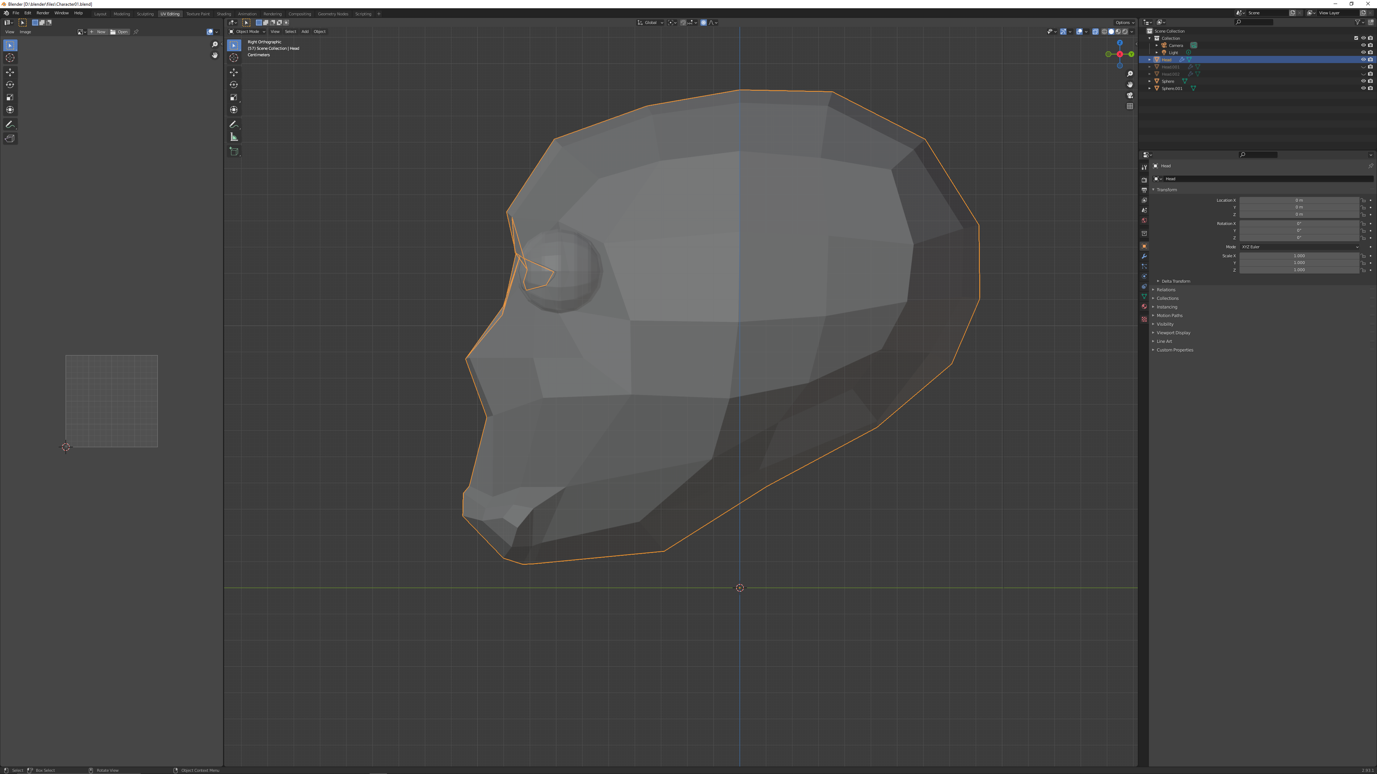
Task: Expand the Camera item in the Outliner
Action: (x=1157, y=46)
